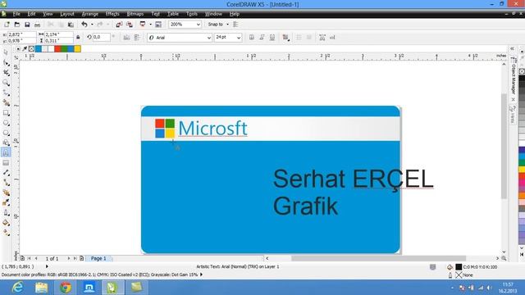Open Internet Explorer from taskbar
Image resolution: width=525 pixels, height=295 pixels.
(x=17, y=288)
